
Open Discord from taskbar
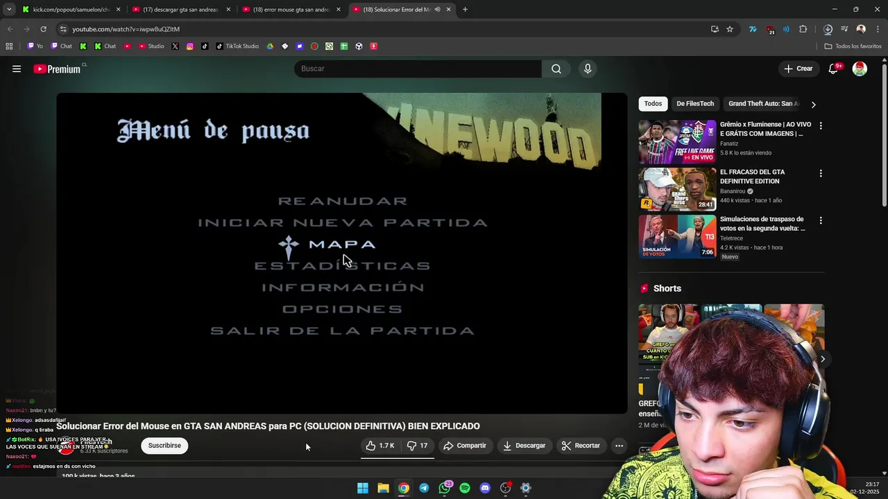click(485, 488)
